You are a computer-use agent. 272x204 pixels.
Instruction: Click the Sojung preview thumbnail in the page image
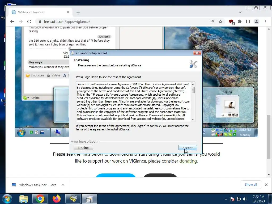tap(227, 106)
